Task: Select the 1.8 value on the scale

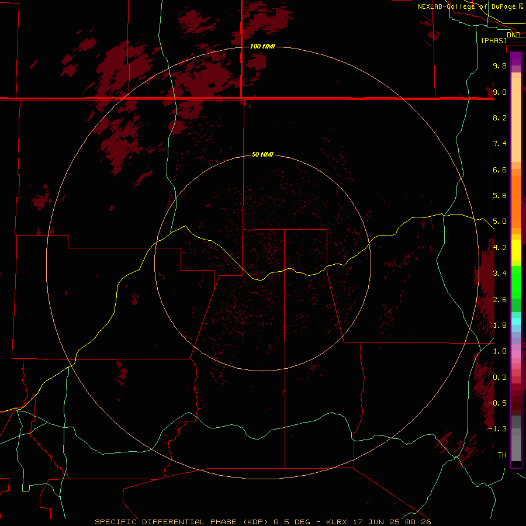Action: click(x=500, y=326)
